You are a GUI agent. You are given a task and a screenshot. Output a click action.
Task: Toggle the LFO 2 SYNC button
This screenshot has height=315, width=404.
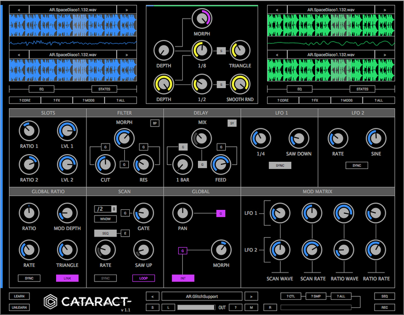tap(357, 165)
